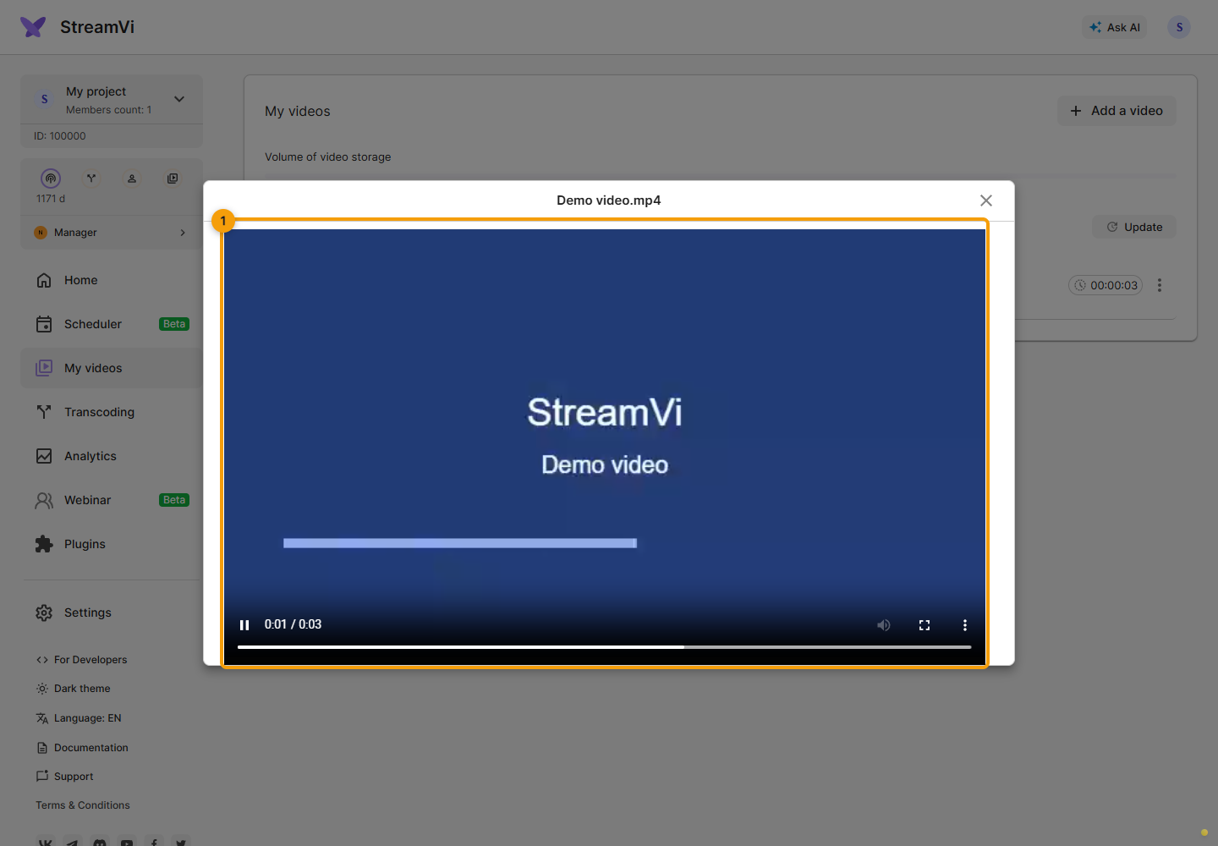Mute the video player volume
Screen dimensions: 1218x846
pyautogui.click(x=884, y=625)
